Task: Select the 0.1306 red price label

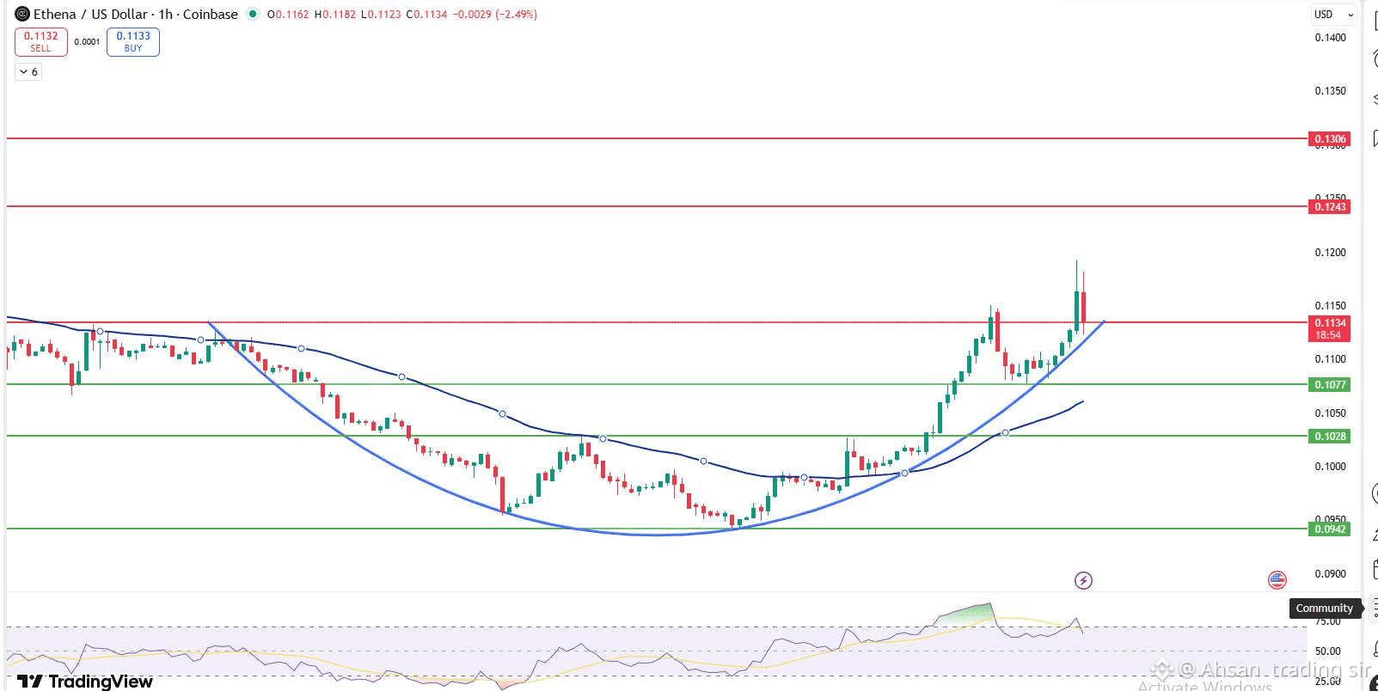Action: [x=1329, y=138]
